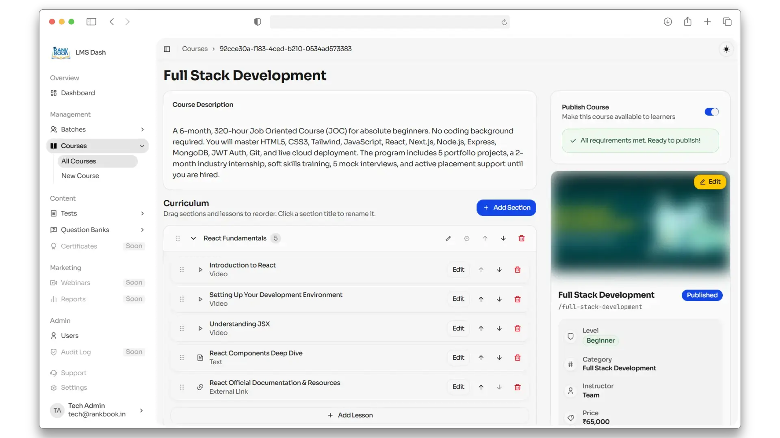Viewport: 780px width, 438px height.
Task: Switch theme using the sun icon
Action: click(726, 49)
